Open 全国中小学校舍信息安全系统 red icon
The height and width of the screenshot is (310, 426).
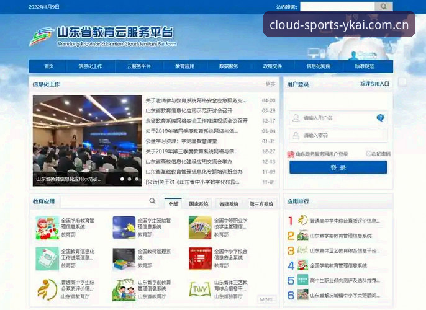pos(200,259)
